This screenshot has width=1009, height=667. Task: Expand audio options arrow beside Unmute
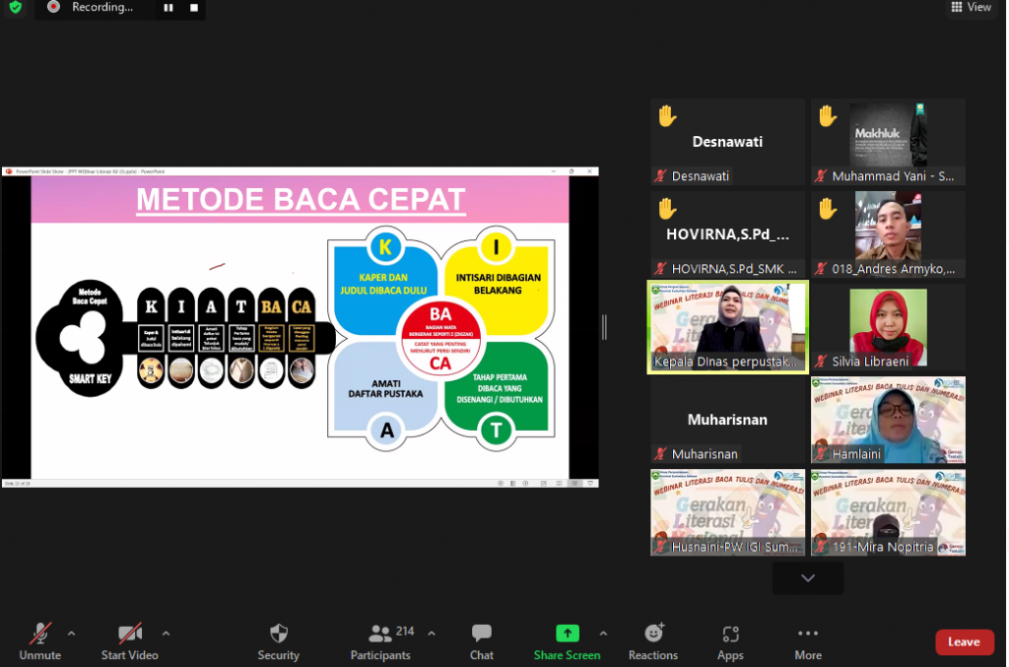tap(71, 634)
